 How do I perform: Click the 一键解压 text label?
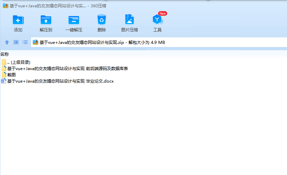click(x=74, y=30)
